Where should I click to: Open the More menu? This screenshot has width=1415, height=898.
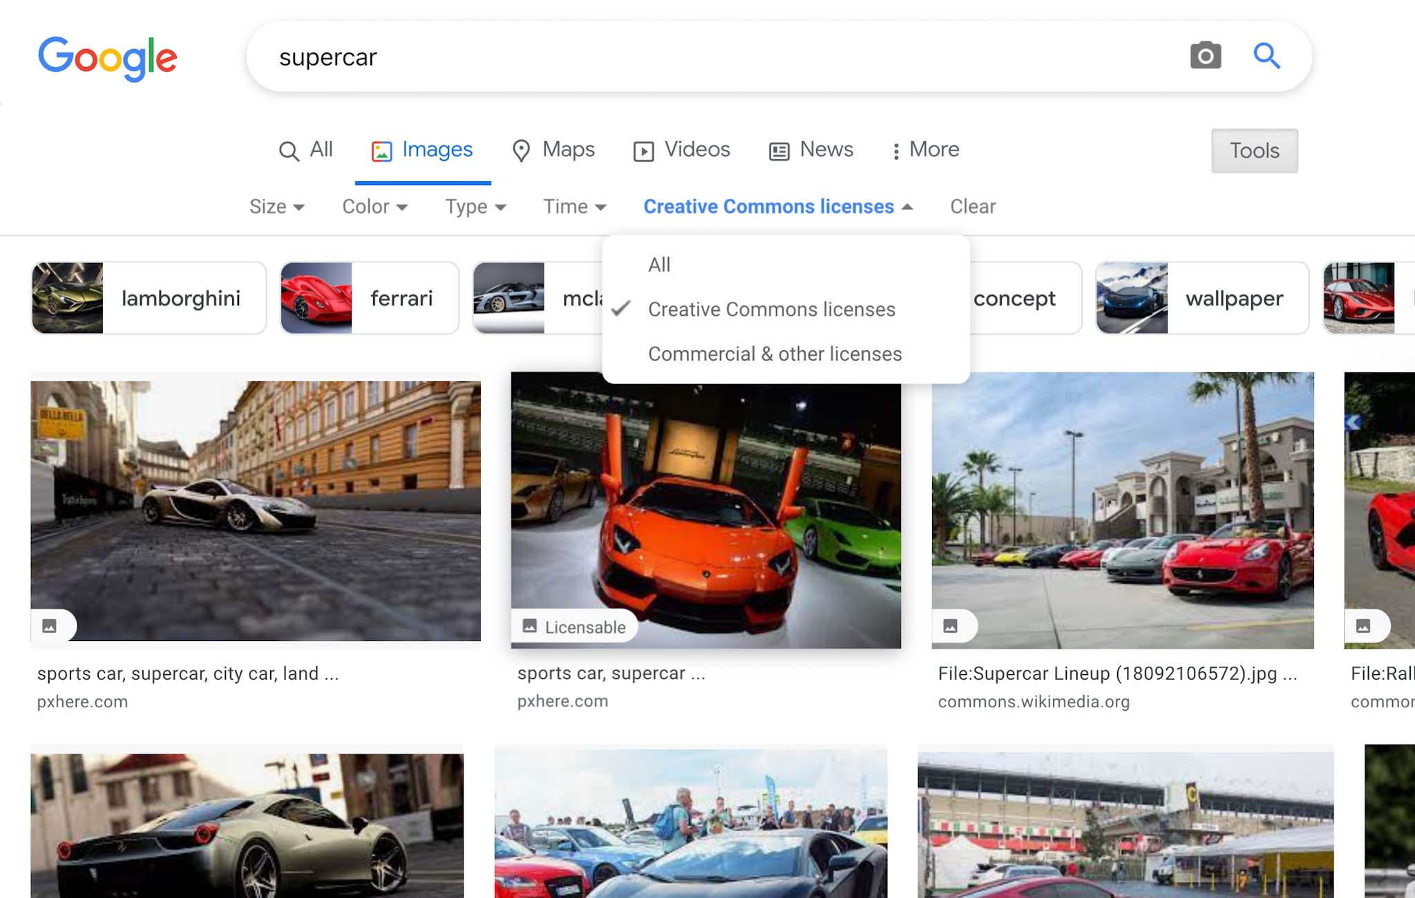pyautogui.click(x=926, y=150)
